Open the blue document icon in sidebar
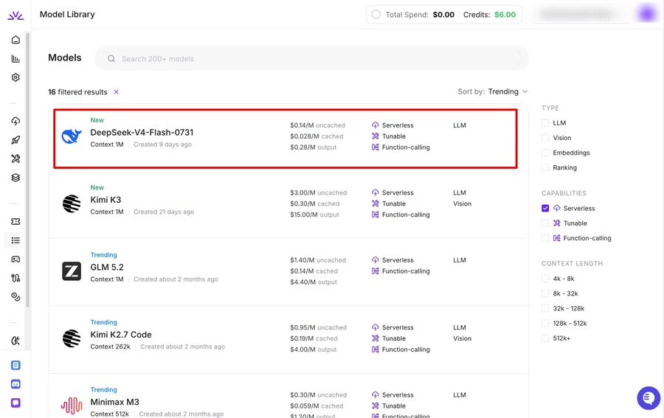Viewport: 664px width, 418px height. point(15,365)
